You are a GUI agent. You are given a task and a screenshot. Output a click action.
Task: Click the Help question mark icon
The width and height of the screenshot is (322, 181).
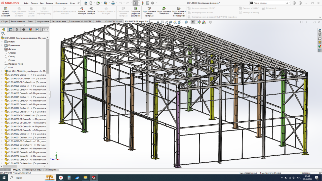tap(300, 3)
